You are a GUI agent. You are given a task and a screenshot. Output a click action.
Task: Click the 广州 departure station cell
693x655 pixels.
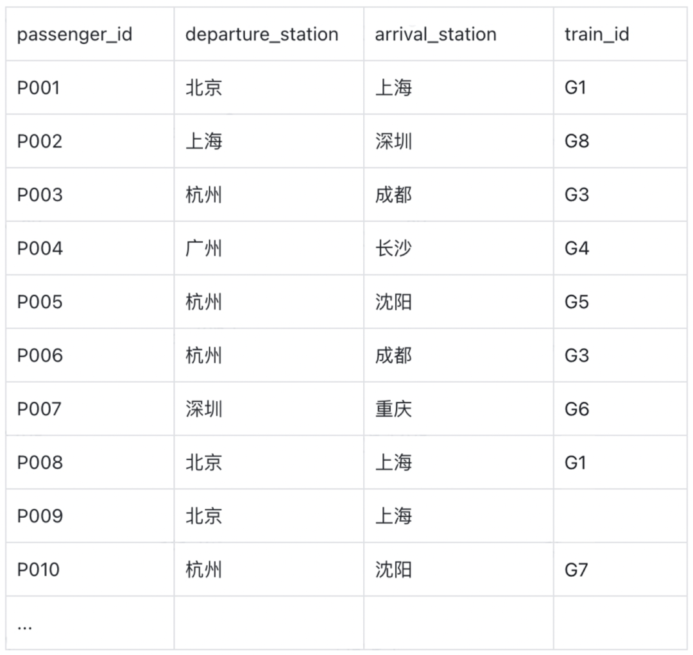coord(204,249)
